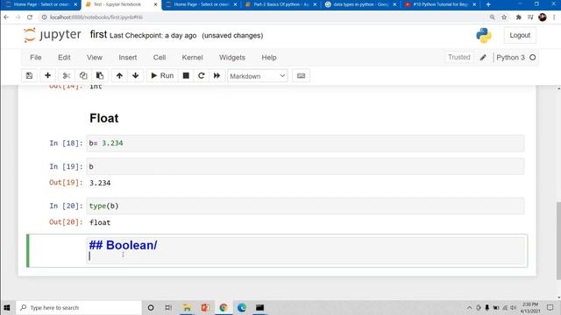Click the Python 3 kernel idle circle
Image resolution: width=561 pixels, height=315 pixels.
click(532, 58)
